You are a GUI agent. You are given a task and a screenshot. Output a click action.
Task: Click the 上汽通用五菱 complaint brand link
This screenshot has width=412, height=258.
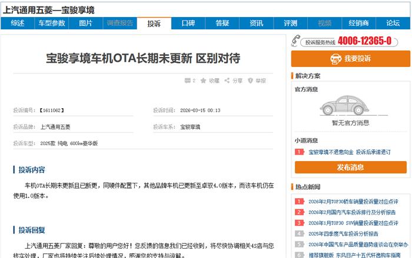click(55, 126)
